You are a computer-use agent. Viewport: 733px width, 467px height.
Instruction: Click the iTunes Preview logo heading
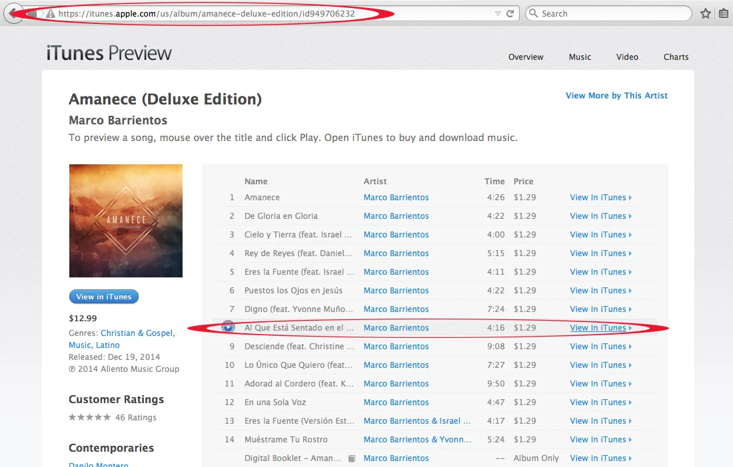click(109, 53)
